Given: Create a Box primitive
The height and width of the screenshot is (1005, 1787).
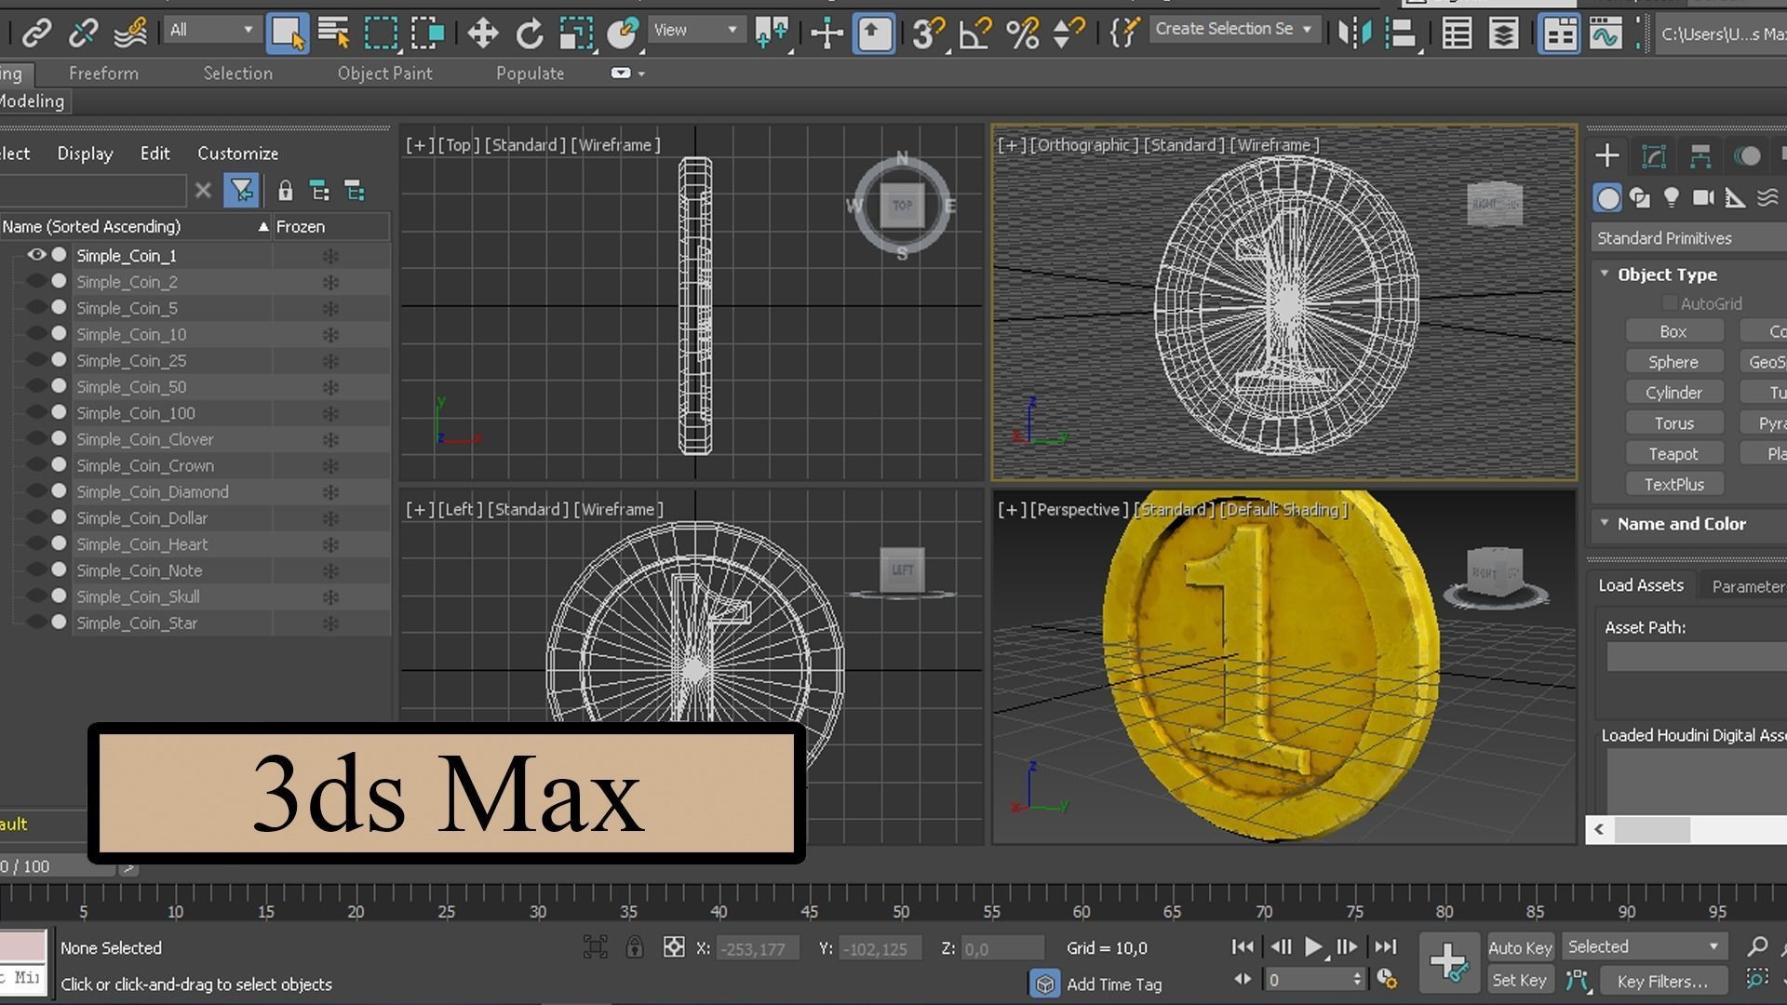Looking at the screenshot, I should click(x=1673, y=331).
